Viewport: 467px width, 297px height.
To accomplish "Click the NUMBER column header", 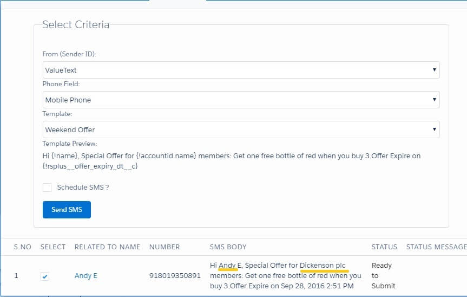I will pyautogui.click(x=165, y=247).
